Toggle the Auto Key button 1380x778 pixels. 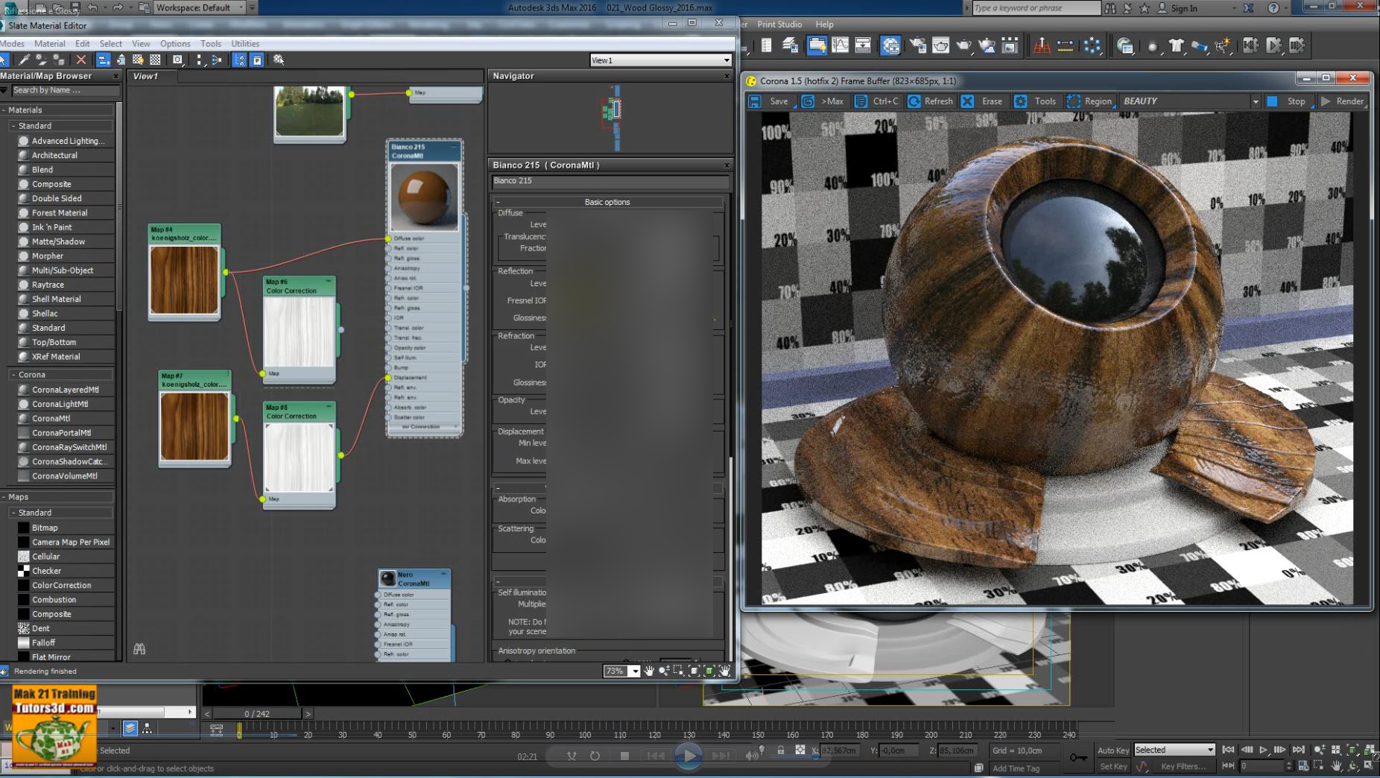pyautogui.click(x=1113, y=750)
